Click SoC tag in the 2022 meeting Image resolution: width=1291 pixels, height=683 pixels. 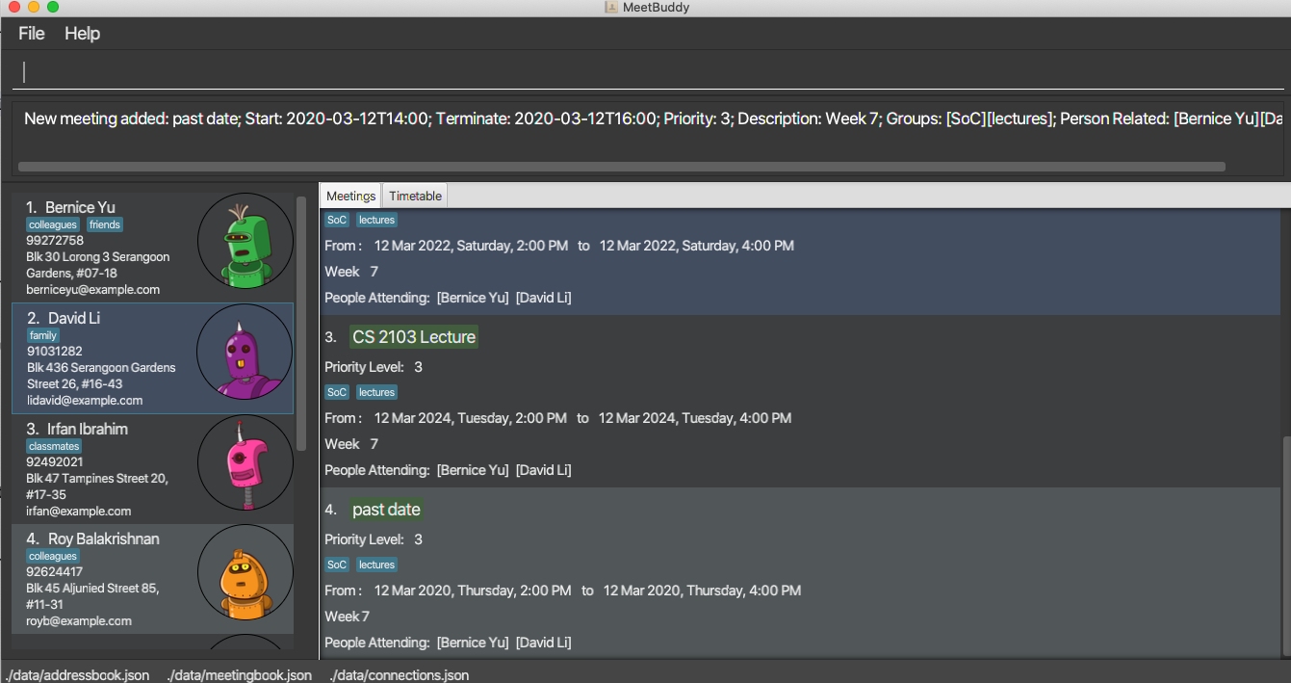pyautogui.click(x=337, y=220)
